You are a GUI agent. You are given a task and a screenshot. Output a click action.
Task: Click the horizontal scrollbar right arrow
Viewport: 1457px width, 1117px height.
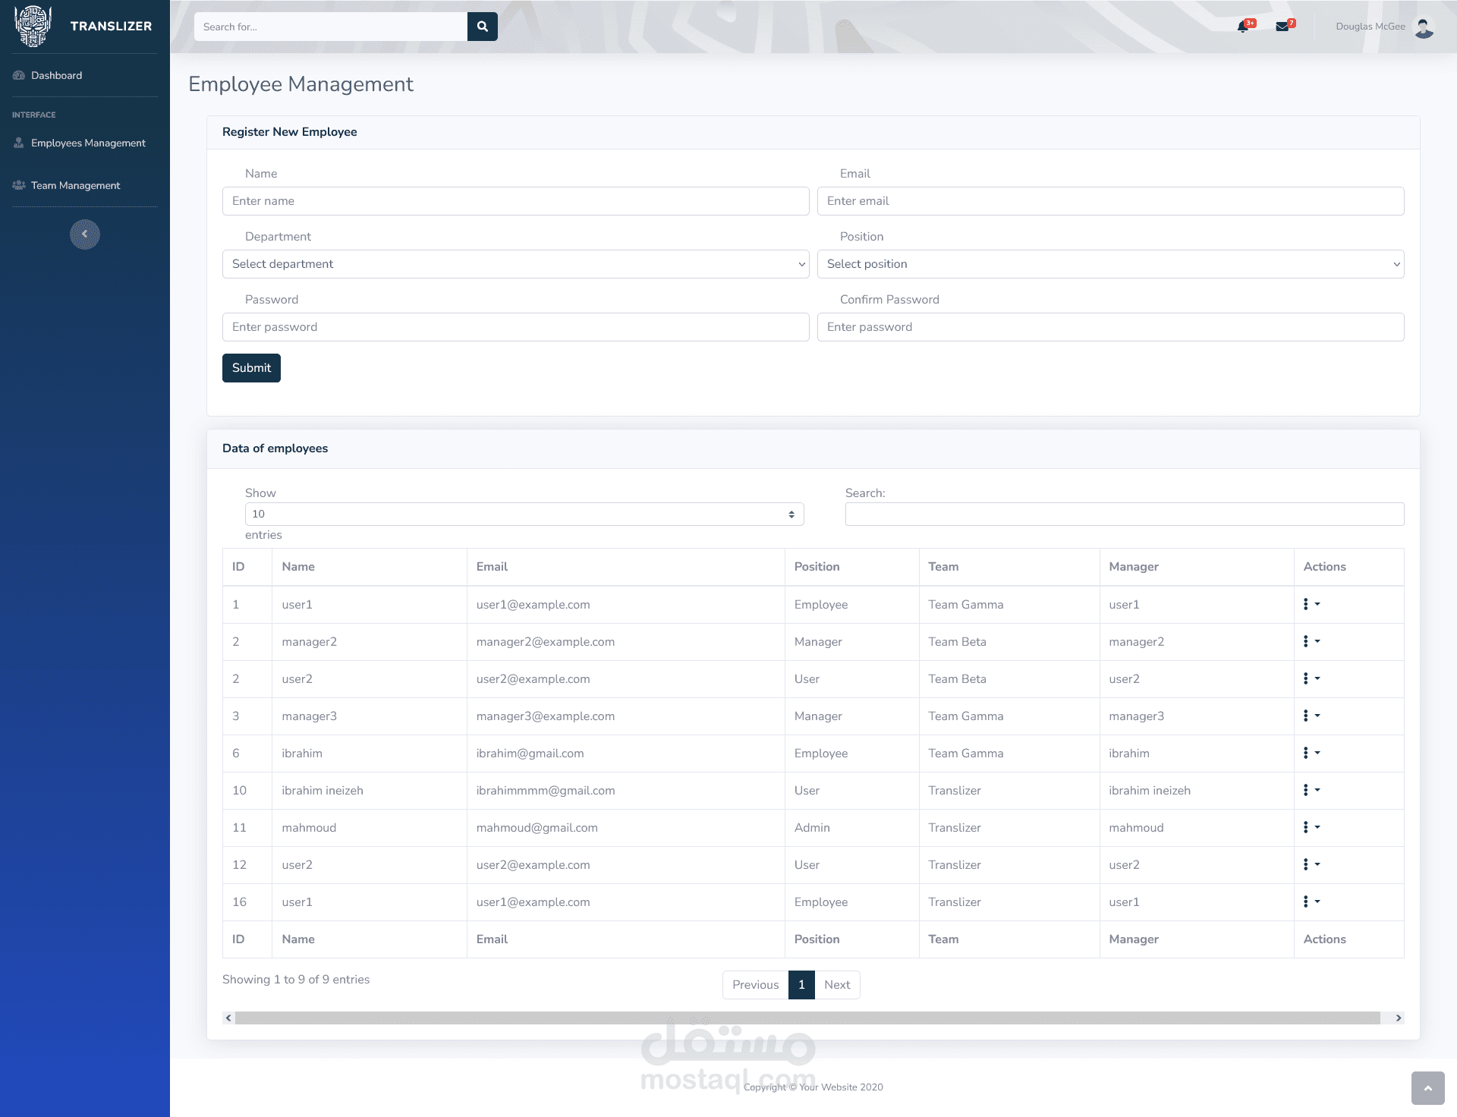tap(1398, 1018)
